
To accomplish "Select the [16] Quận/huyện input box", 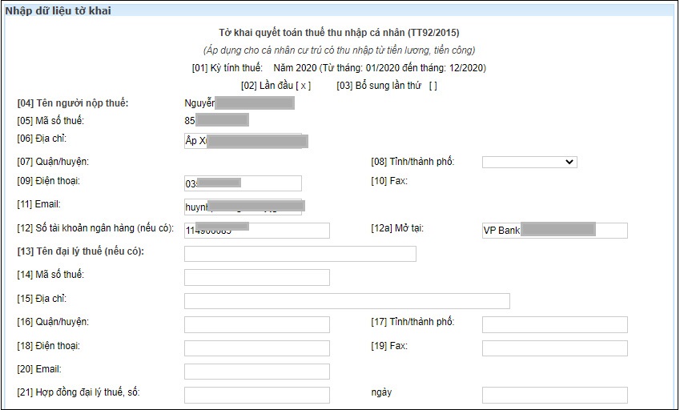I will point(256,324).
